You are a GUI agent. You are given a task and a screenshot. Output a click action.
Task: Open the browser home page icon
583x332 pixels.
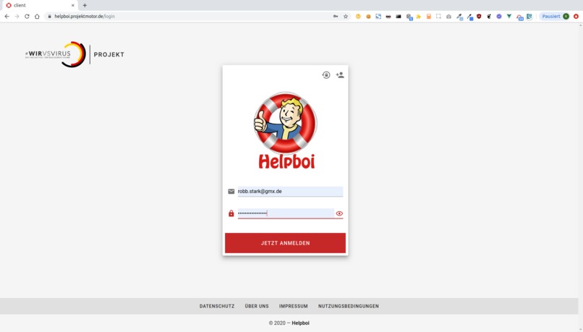[x=37, y=17]
